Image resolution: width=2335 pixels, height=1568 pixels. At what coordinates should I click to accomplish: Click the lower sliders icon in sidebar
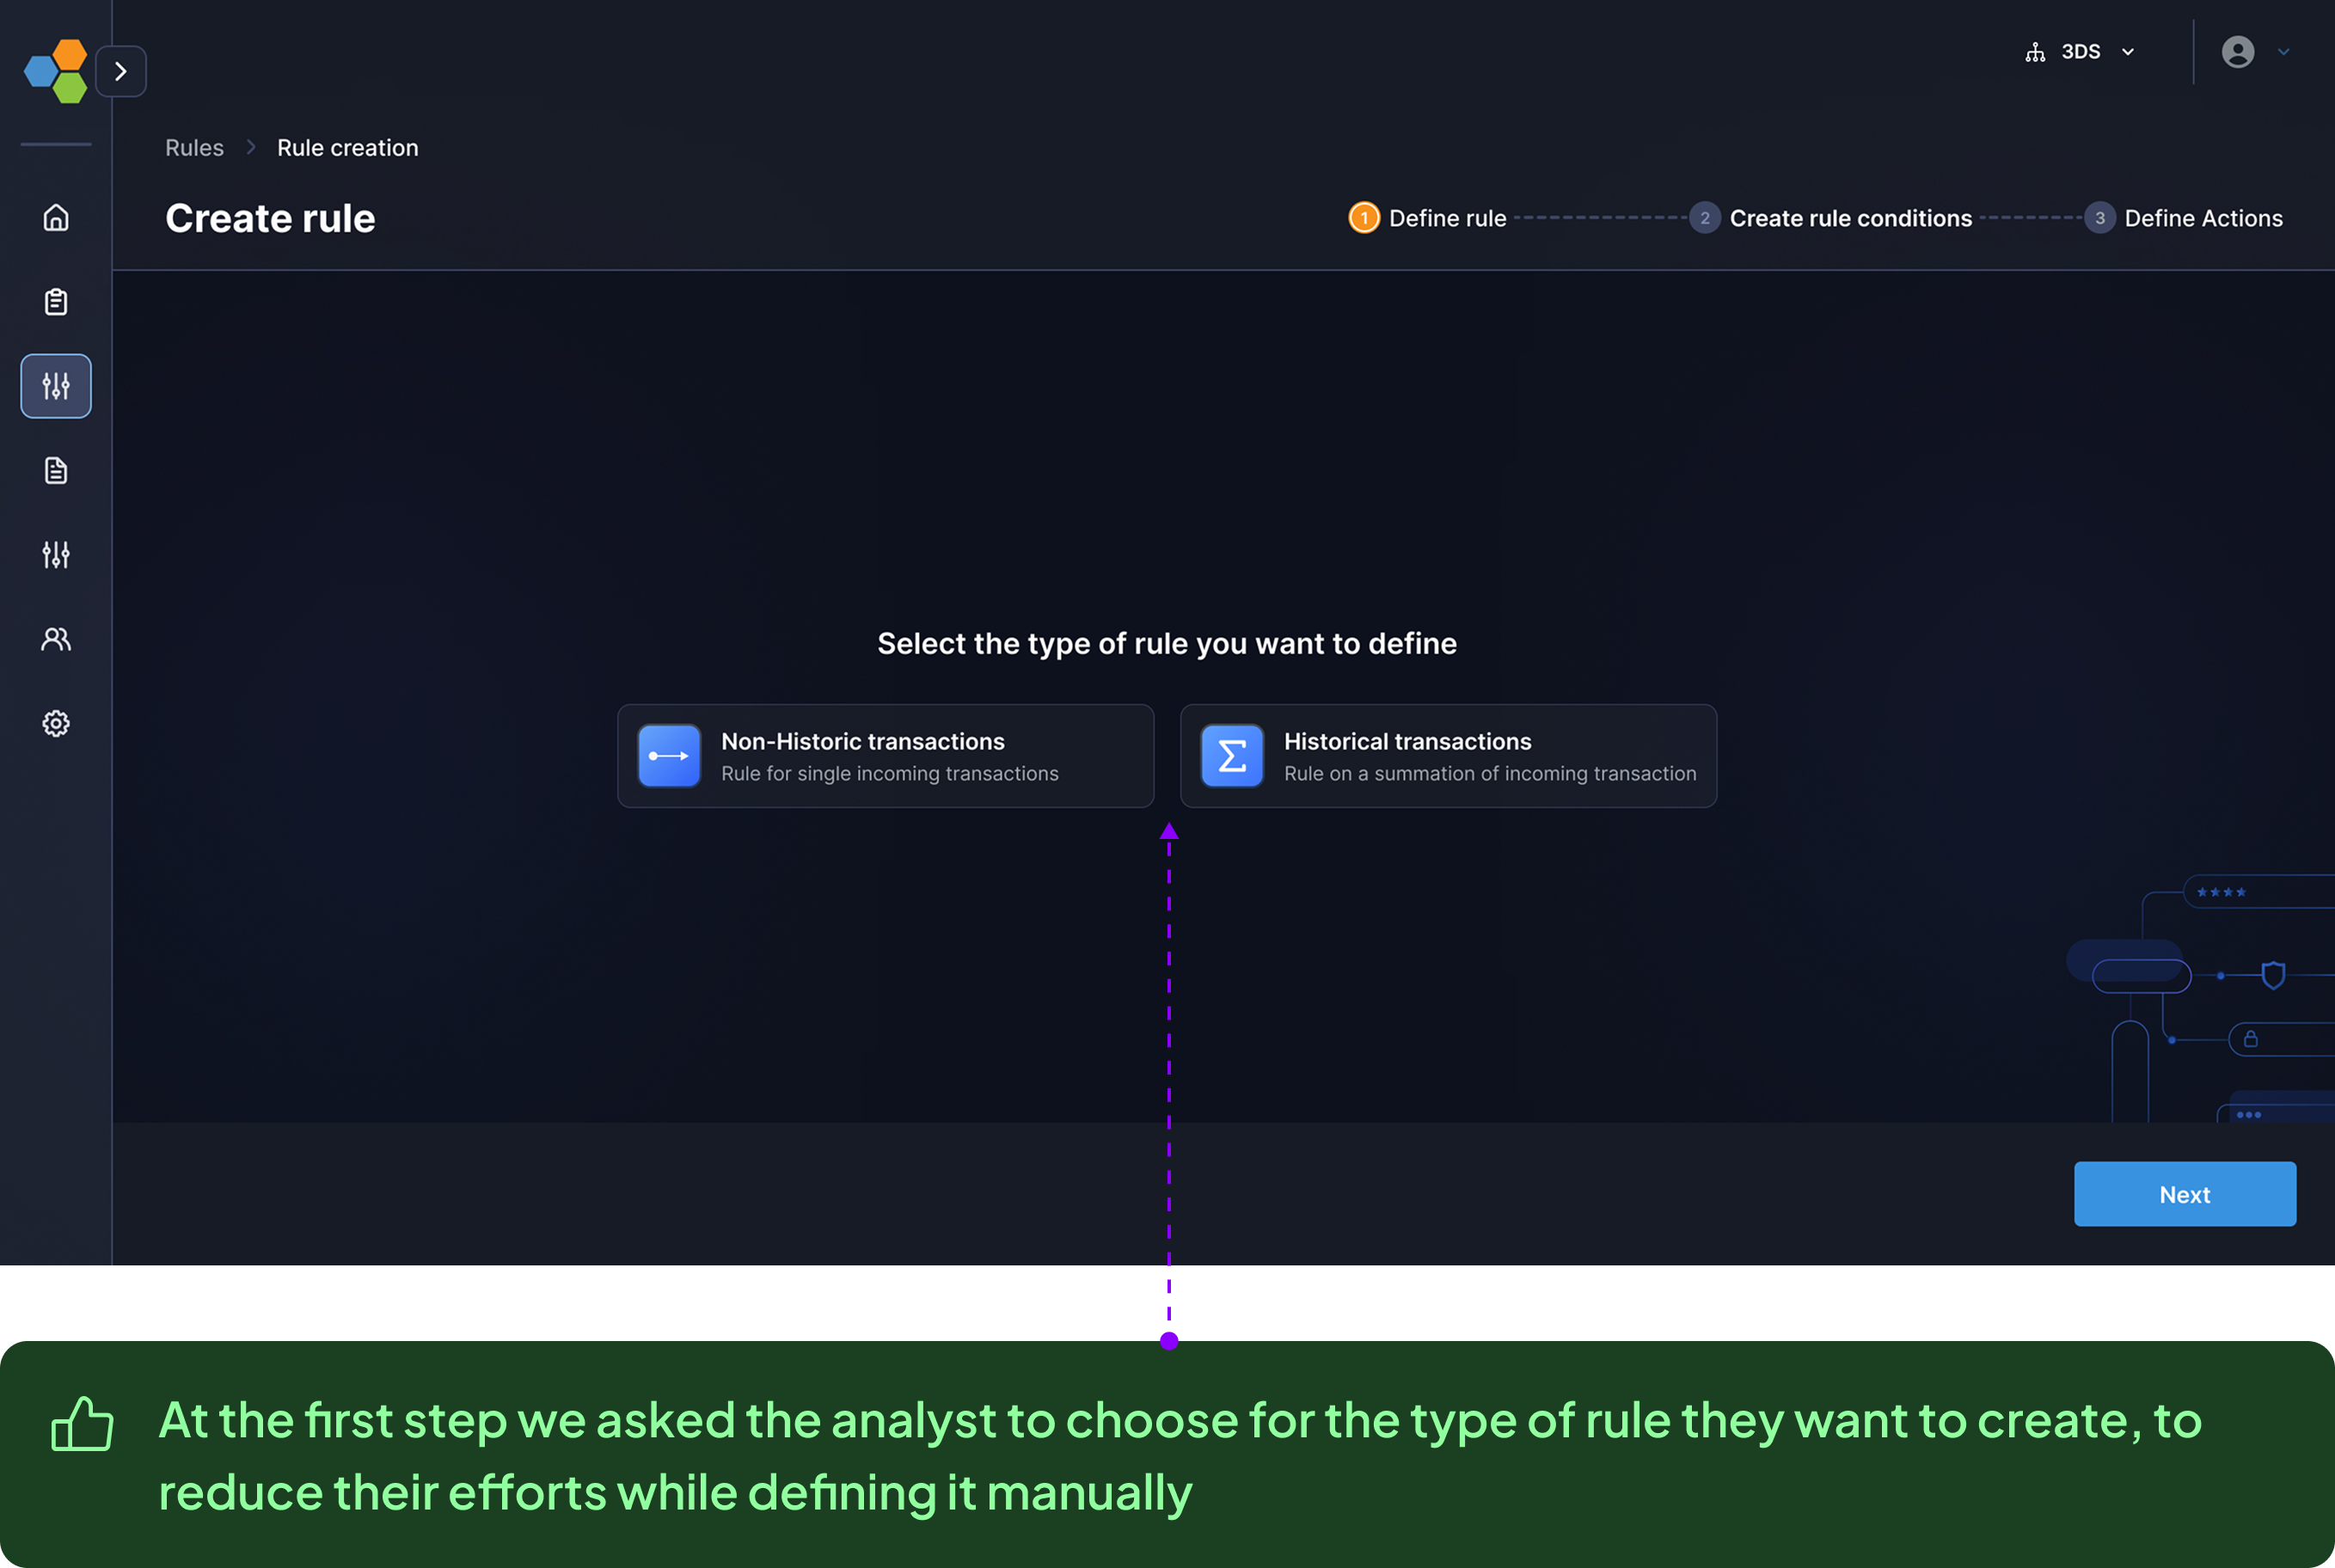56,554
